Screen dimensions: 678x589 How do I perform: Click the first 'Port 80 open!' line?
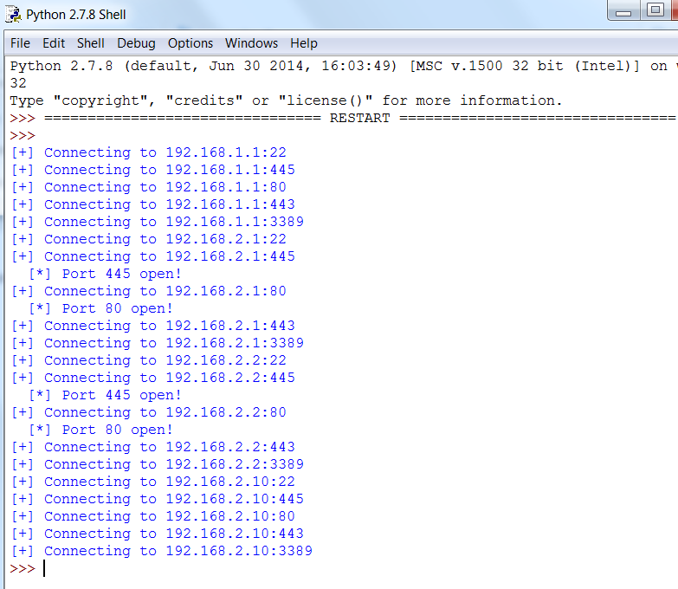[x=100, y=308]
